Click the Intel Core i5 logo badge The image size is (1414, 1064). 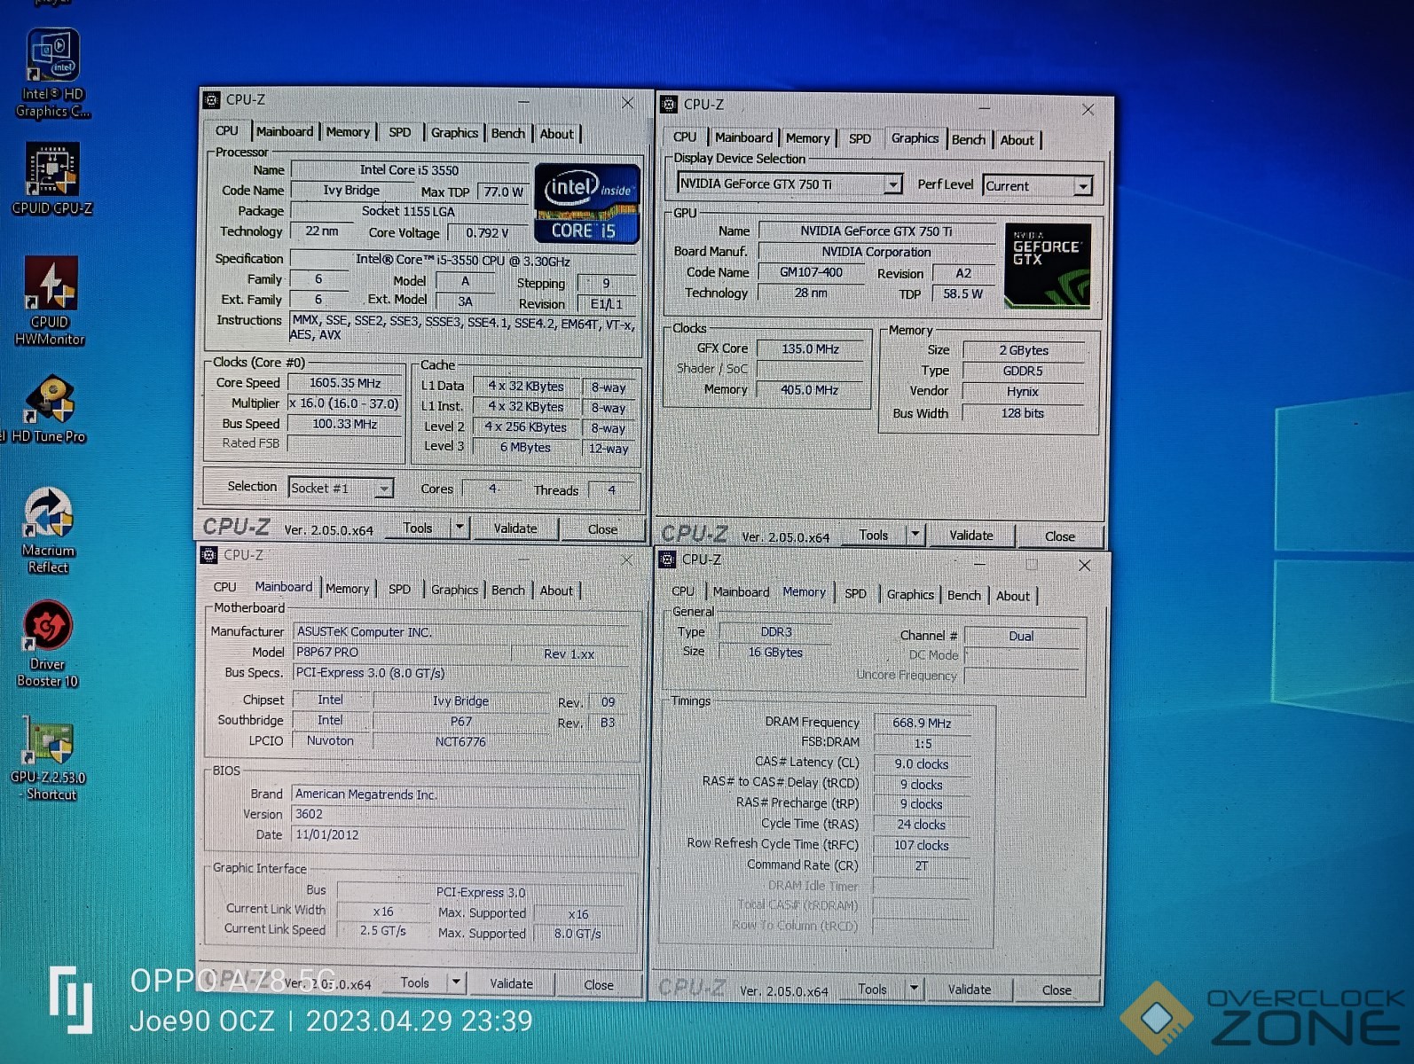point(586,203)
